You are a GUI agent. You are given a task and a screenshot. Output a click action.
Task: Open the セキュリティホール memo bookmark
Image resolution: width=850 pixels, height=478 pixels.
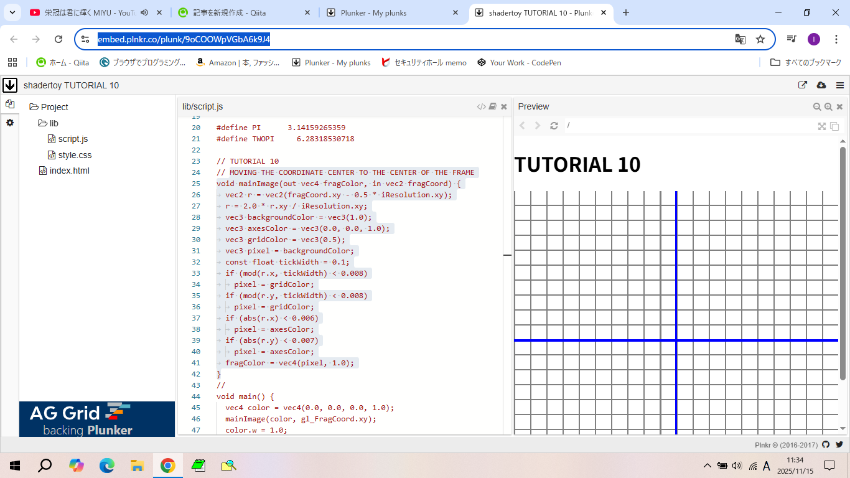pyautogui.click(x=424, y=62)
